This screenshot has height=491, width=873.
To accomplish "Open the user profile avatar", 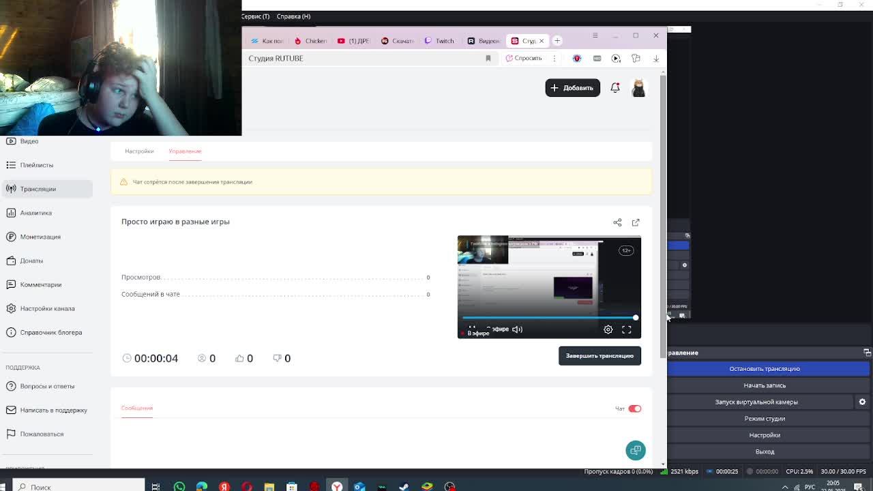I will click(638, 88).
